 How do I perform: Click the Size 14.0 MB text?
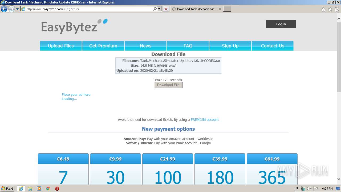(x=158, y=66)
